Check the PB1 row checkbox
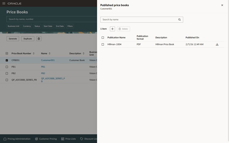The width and height of the screenshot is (229, 143). pos(7,67)
